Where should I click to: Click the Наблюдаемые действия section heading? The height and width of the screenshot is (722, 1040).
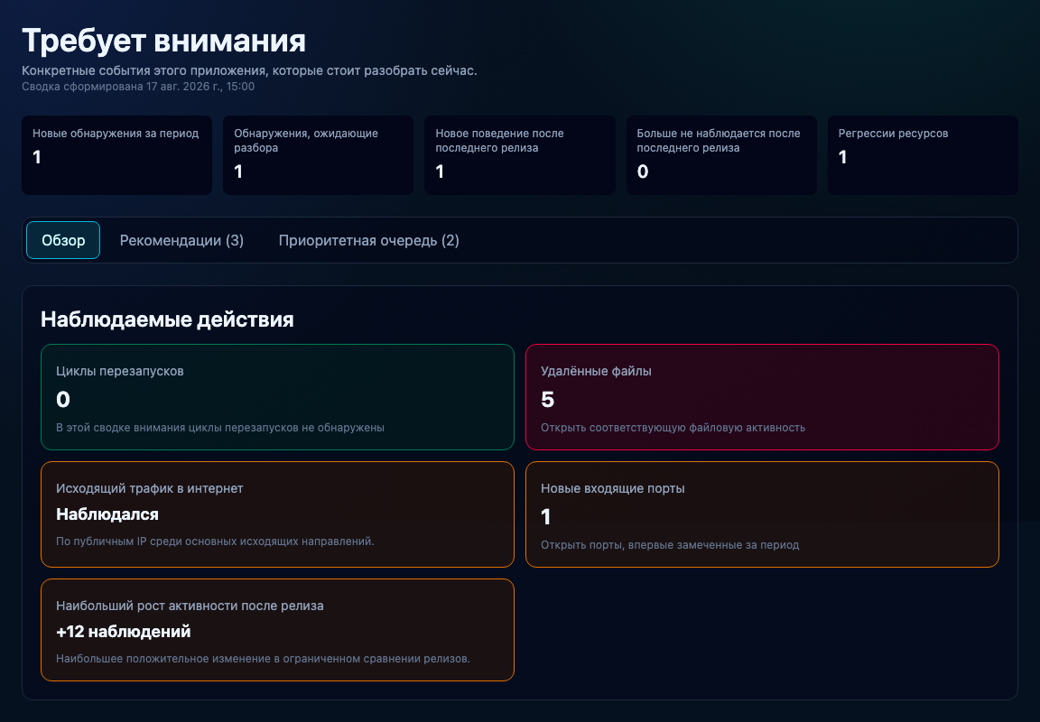[167, 319]
